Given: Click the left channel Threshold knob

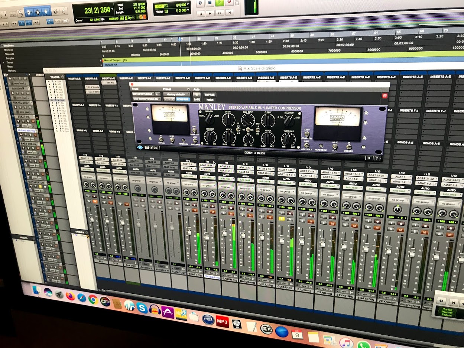Looking at the screenshot, I should point(210,137).
